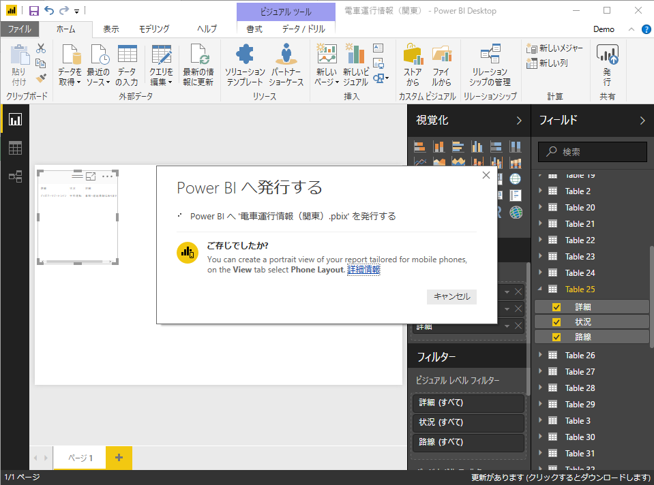Click focus mode icon on table visual
Image resolution: width=654 pixels, height=485 pixels.
pos(91,176)
